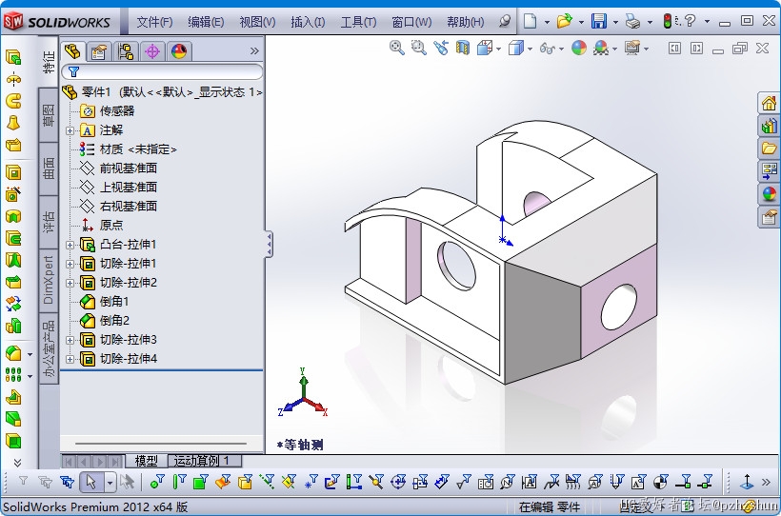The width and height of the screenshot is (781, 516).
Task: Open the FeatureManager design tree tab
Action: coord(72,50)
